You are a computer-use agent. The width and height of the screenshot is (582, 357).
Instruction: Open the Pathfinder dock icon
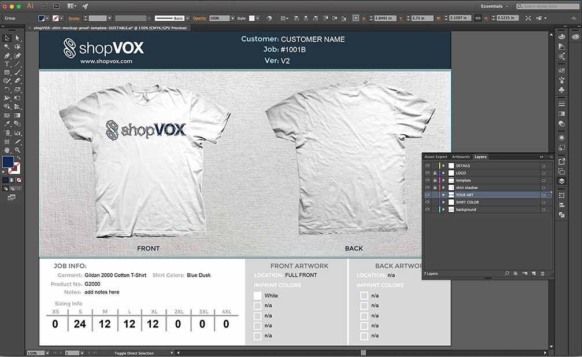[x=562, y=215]
